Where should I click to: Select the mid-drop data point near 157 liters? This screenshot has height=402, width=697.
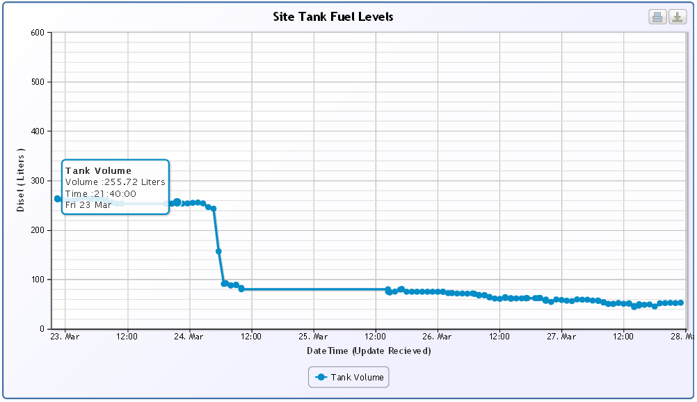tap(218, 251)
